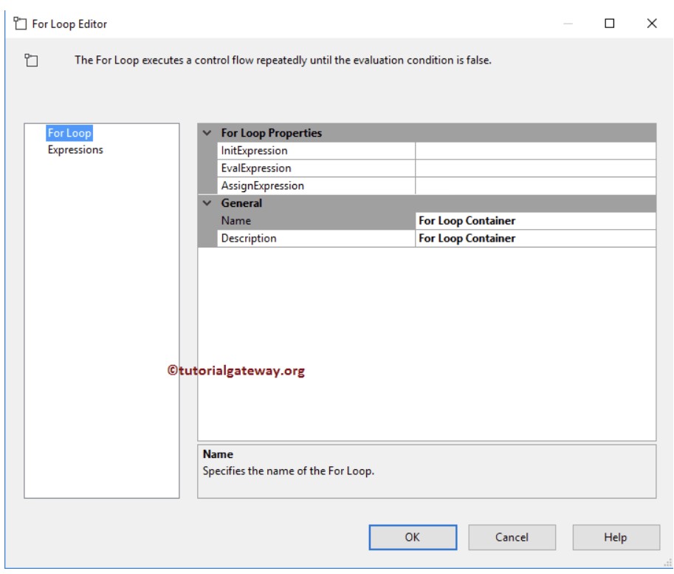674x574 pixels.
Task: Close the For Loop Editor window
Action: 652,23
